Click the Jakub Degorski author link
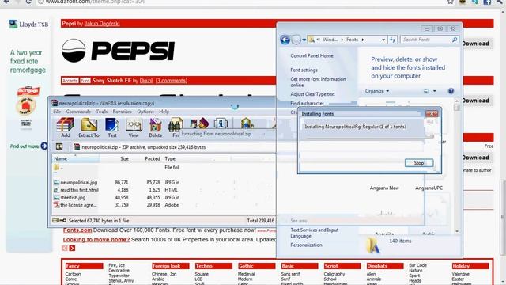 click(x=102, y=24)
